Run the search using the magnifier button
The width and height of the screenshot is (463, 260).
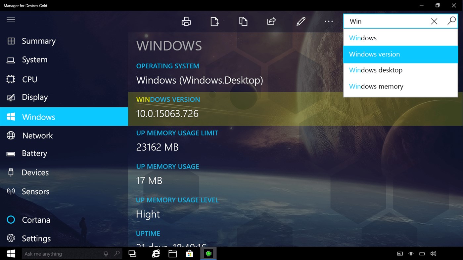[x=451, y=21]
